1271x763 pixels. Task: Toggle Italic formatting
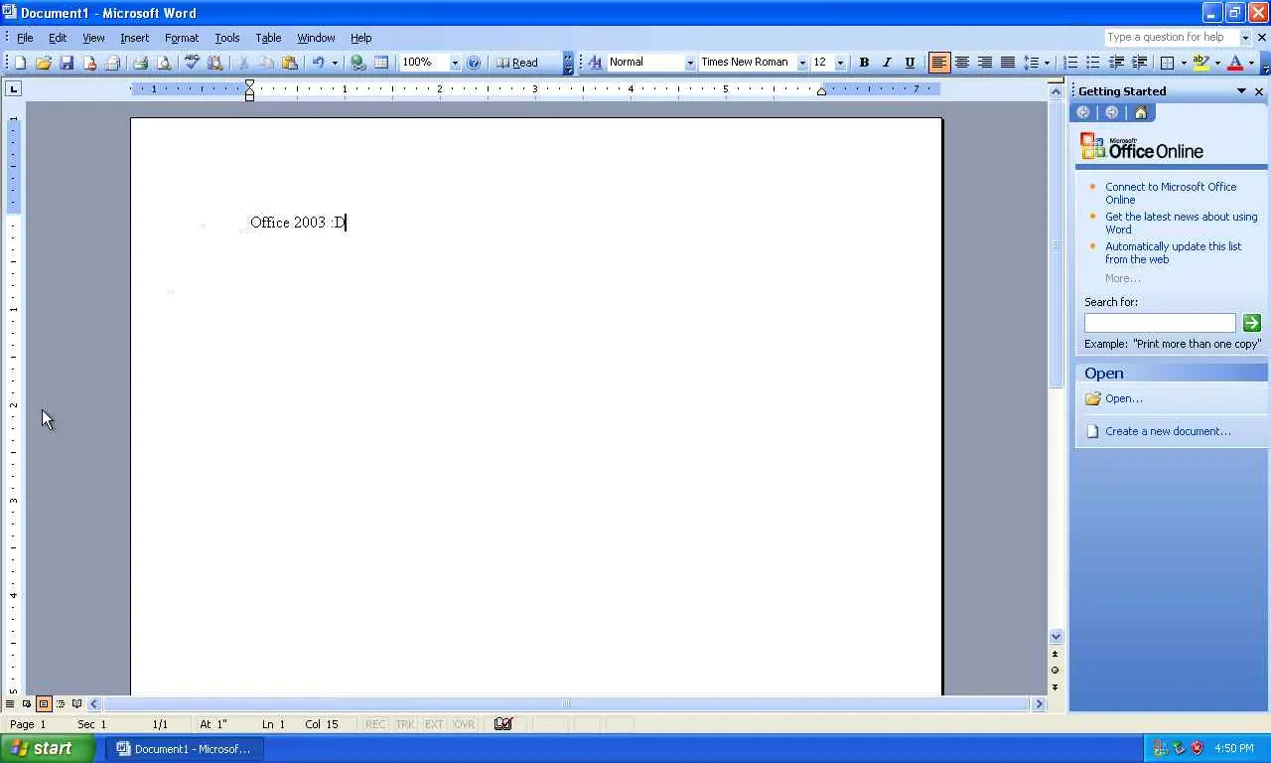tap(887, 63)
